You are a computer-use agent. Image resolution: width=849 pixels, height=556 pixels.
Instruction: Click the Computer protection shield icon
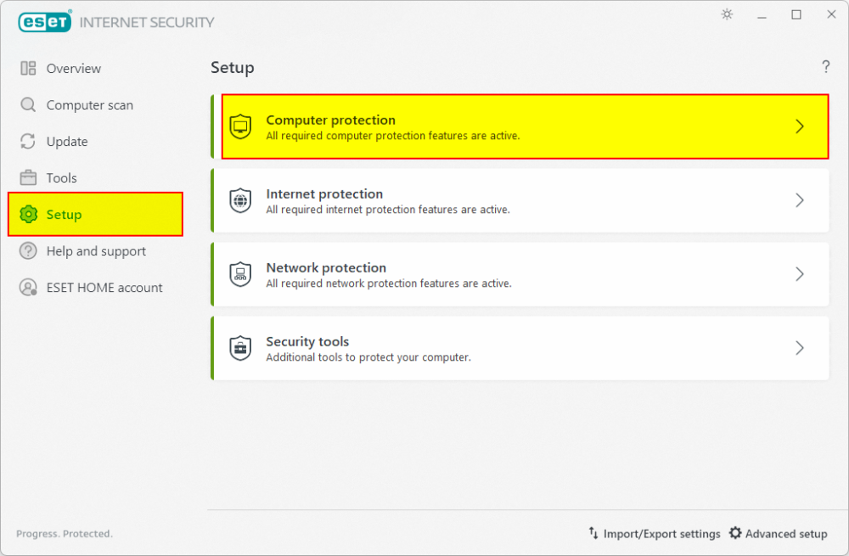241,126
